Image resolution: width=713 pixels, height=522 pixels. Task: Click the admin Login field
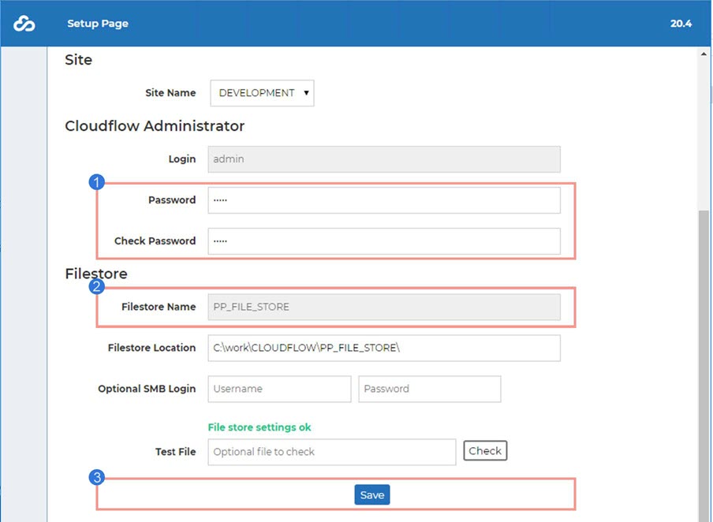point(384,159)
